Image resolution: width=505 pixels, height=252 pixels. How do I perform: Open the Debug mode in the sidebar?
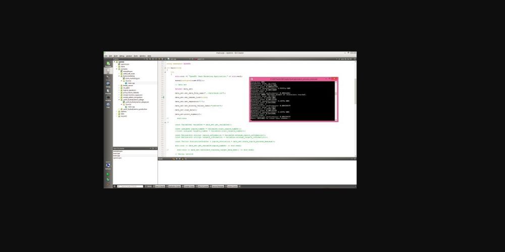point(108,85)
